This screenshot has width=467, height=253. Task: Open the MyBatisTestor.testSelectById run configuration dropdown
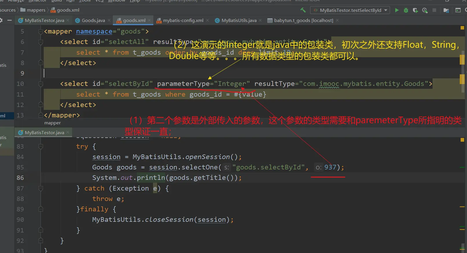[350, 10]
